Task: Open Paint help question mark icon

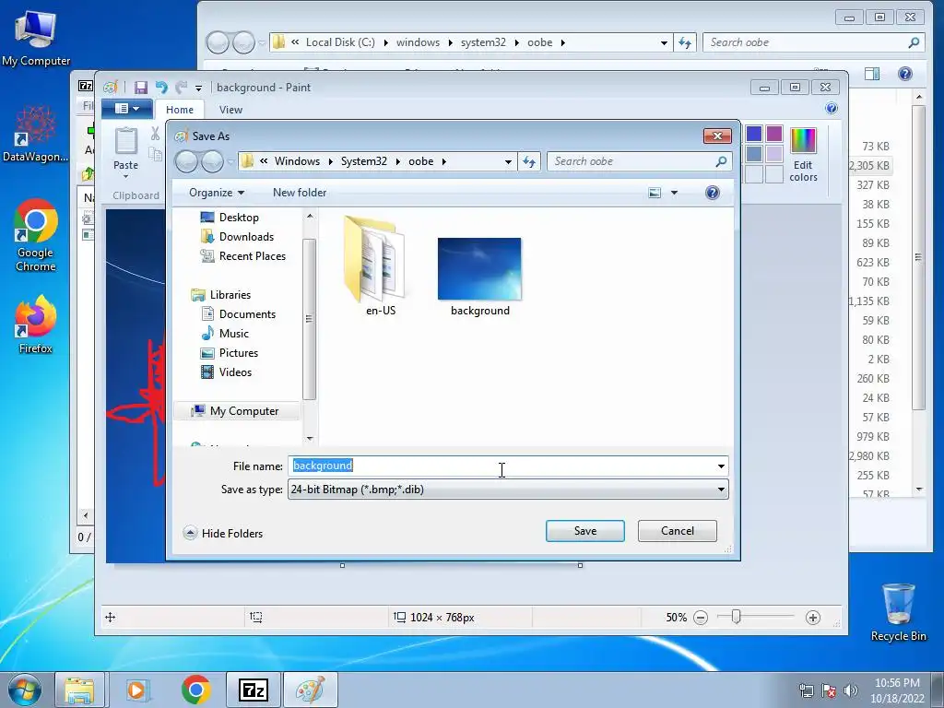Action: [x=832, y=109]
